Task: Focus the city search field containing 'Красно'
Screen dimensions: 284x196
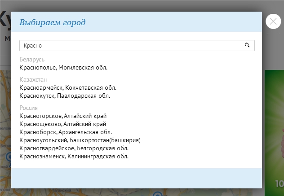Action: (130, 45)
